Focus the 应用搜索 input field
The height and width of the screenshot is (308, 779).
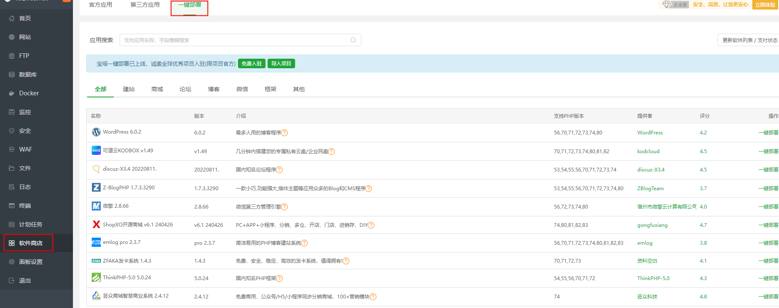pyautogui.click(x=235, y=40)
